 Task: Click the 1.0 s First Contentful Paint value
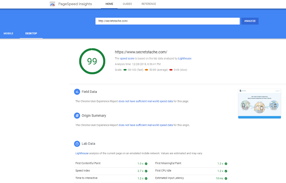[140, 164]
